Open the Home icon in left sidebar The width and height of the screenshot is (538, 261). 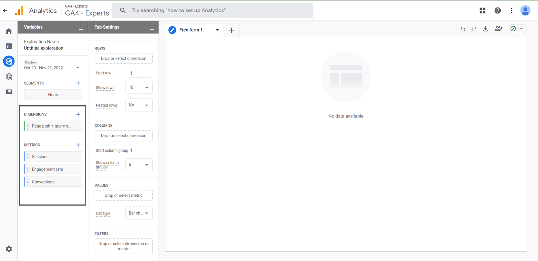tap(9, 31)
